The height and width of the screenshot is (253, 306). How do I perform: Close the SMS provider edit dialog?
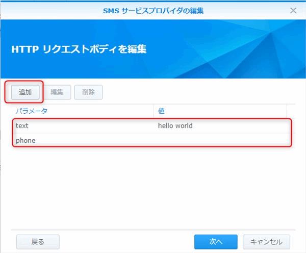coord(293,10)
